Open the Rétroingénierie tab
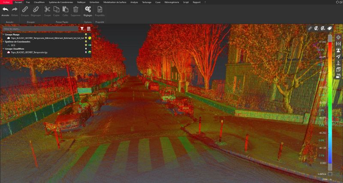Image resolution: width=343 pixels, height=183 pixels. click(172, 2)
